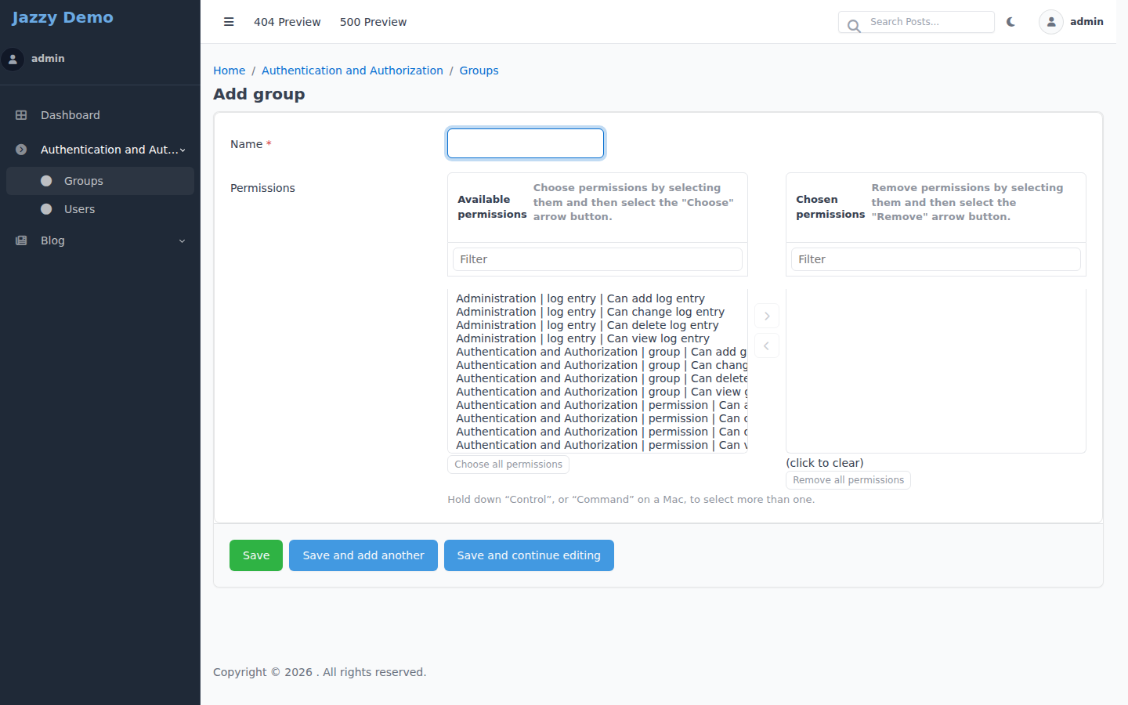Screen dimensions: 1128x705
Task: Open Authentication and Authorization breadcrumb link
Action: (x=352, y=70)
